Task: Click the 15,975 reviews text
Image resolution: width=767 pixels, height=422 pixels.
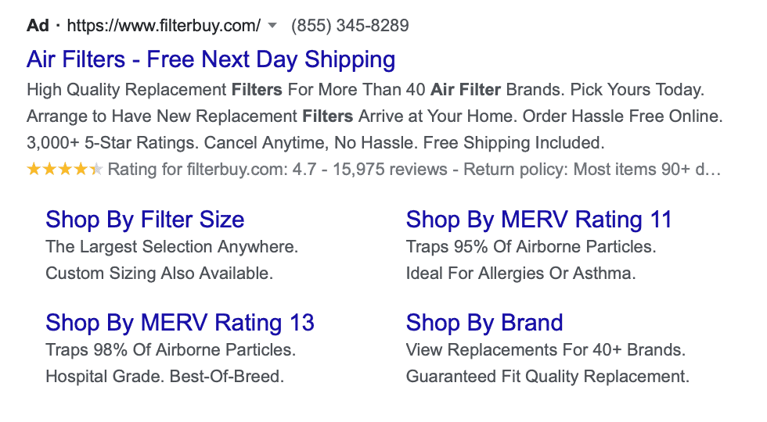Action: (390, 170)
